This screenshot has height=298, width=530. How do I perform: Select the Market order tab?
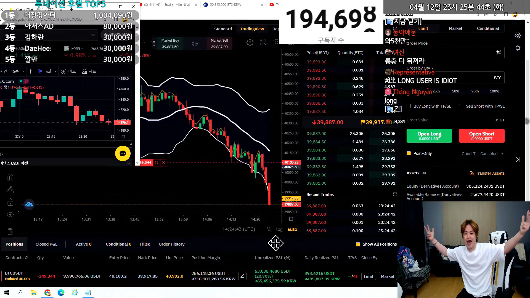point(455,28)
